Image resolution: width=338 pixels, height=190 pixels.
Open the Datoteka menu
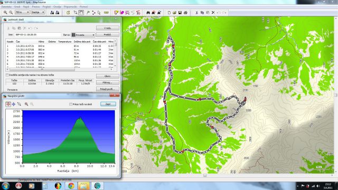tap(6, 7)
